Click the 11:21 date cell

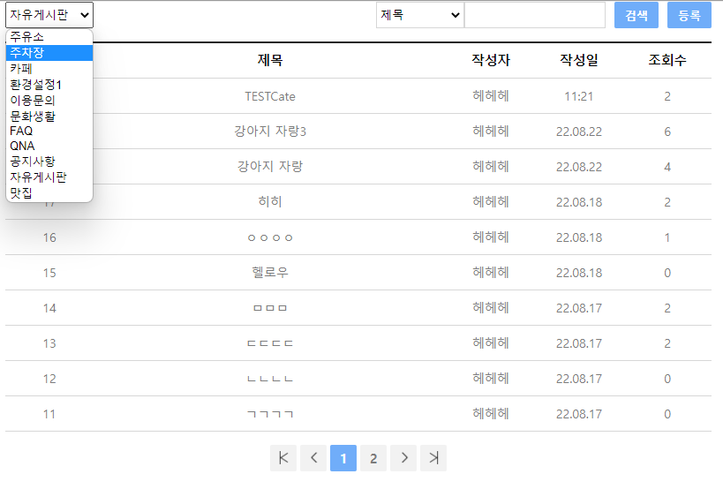(579, 96)
